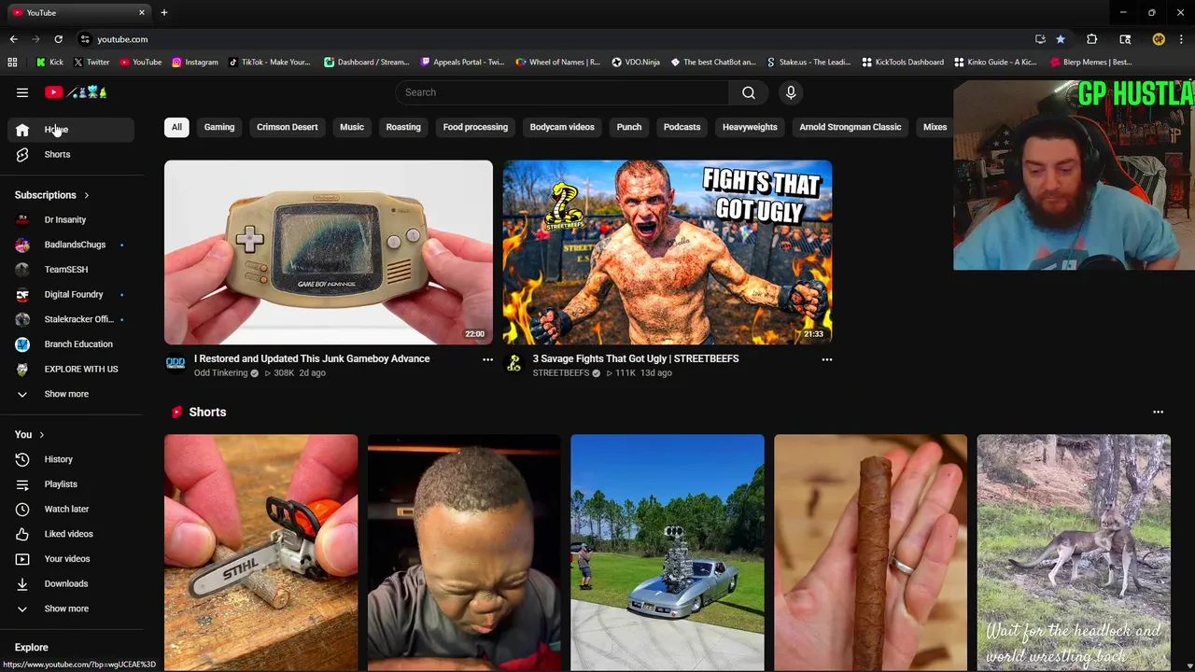Open Your videos
The height and width of the screenshot is (672, 1195).
click(71, 559)
